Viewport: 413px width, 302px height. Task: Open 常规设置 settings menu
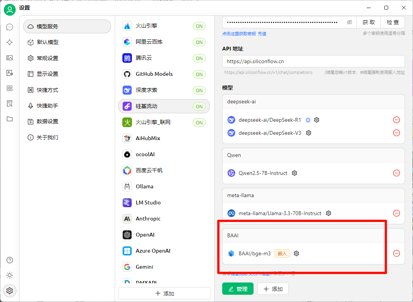tap(67, 58)
